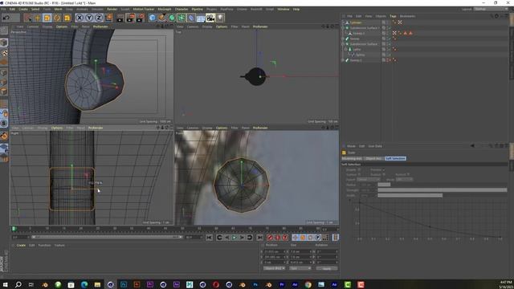Open the Falloff dropdown
514x289 pixels.
tap(368, 180)
